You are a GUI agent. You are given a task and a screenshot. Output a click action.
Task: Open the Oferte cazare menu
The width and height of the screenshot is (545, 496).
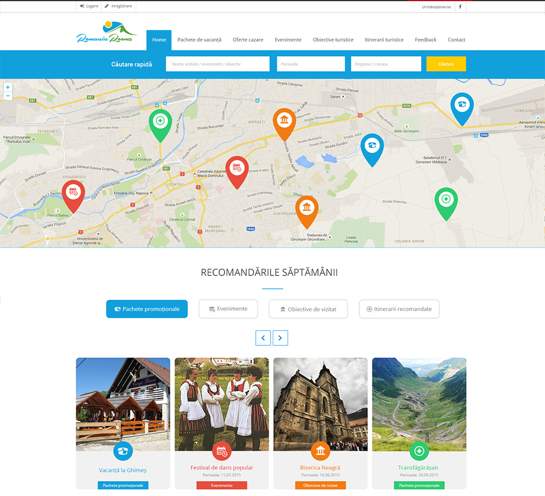[248, 40]
